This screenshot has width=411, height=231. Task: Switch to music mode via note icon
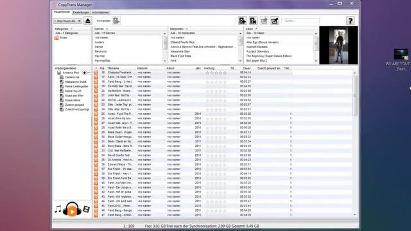(x=58, y=209)
